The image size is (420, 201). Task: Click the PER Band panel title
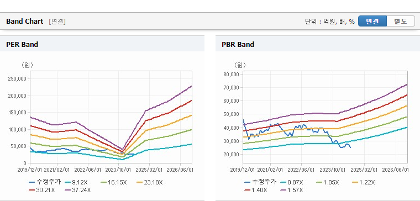click(22, 44)
